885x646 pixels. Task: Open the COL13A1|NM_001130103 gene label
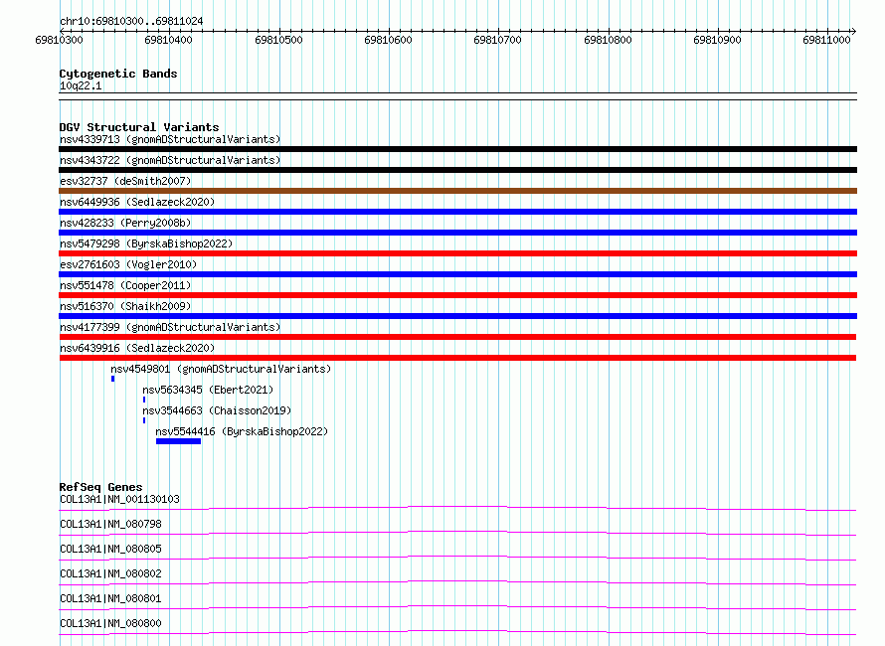pyautogui.click(x=119, y=499)
